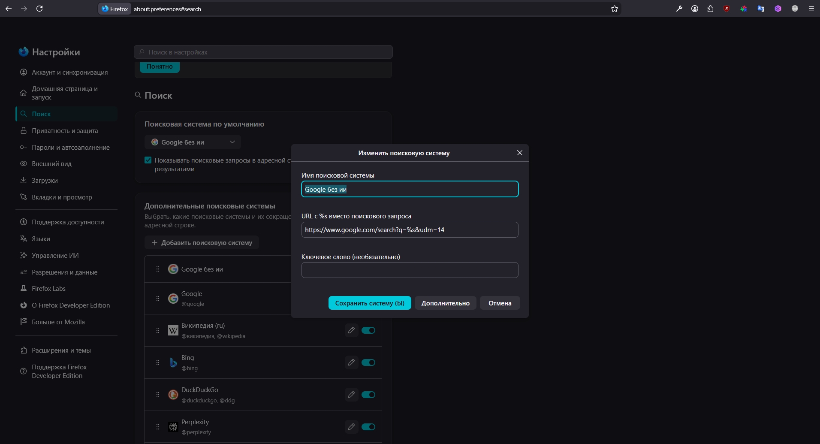820x444 pixels.
Task: Click the three colored stars extension icon
Action: point(744,9)
